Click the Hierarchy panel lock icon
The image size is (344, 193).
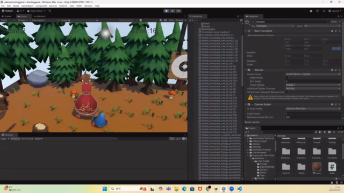coord(238,17)
